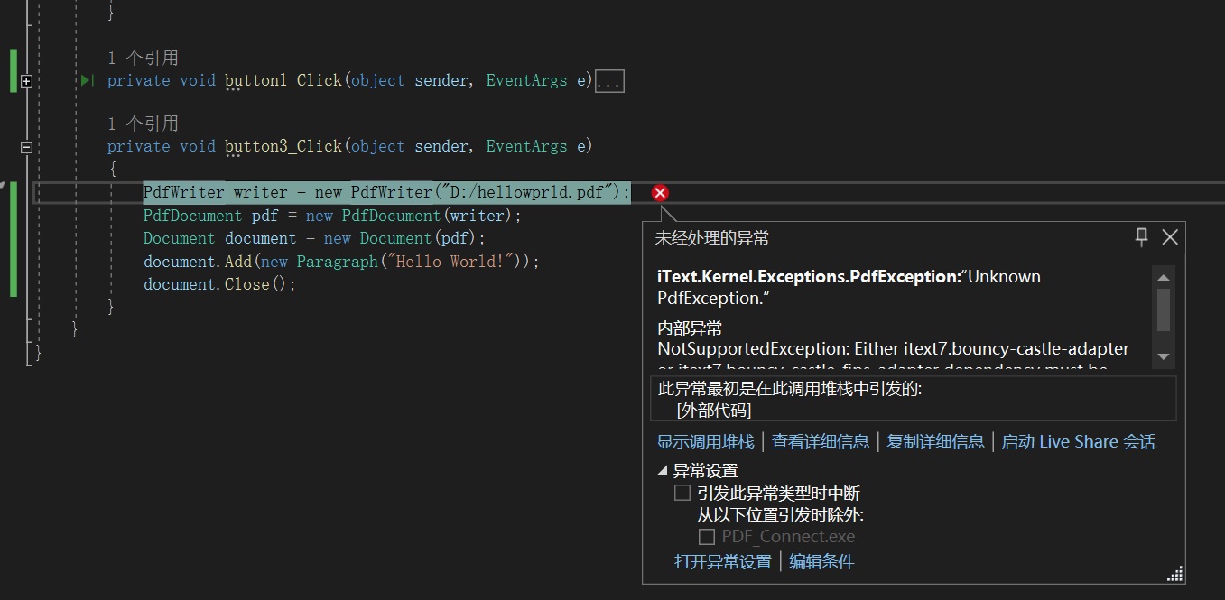
Task: Close the exception helper popup
Action: (x=1170, y=237)
